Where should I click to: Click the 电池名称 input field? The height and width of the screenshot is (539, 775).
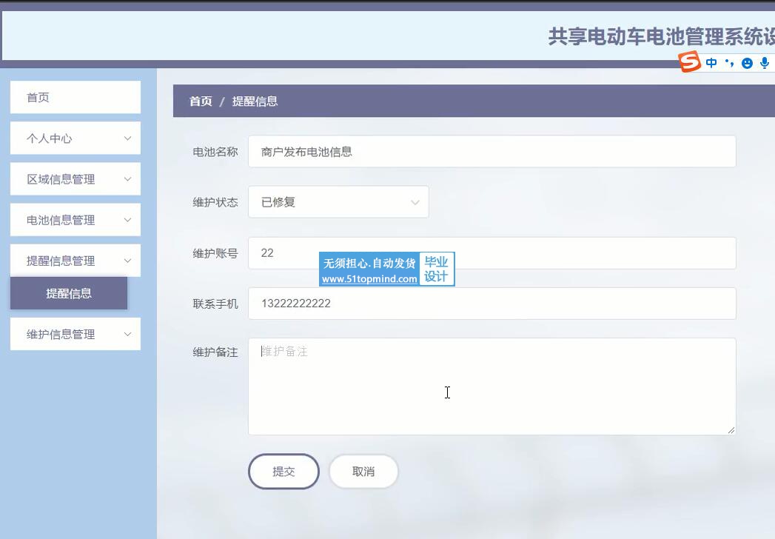coord(491,152)
